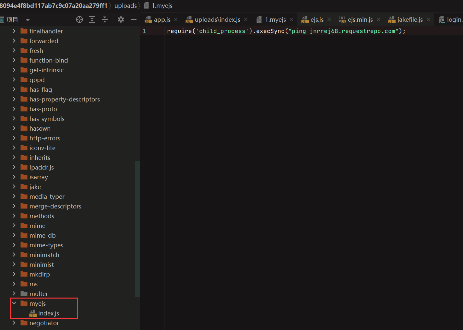Expand all items in project tree

click(92, 19)
